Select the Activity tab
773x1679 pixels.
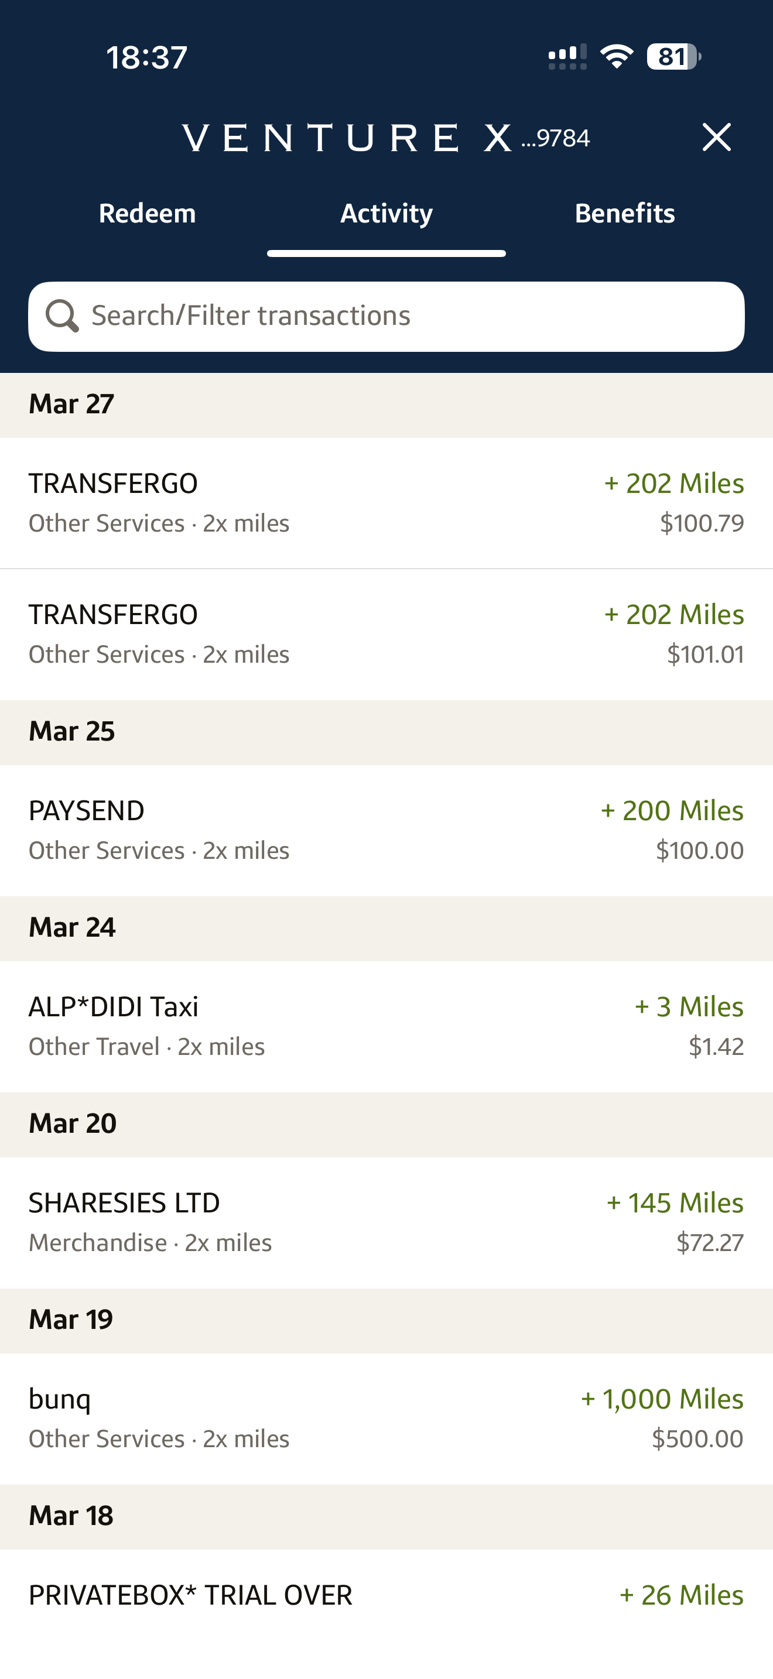click(x=386, y=214)
